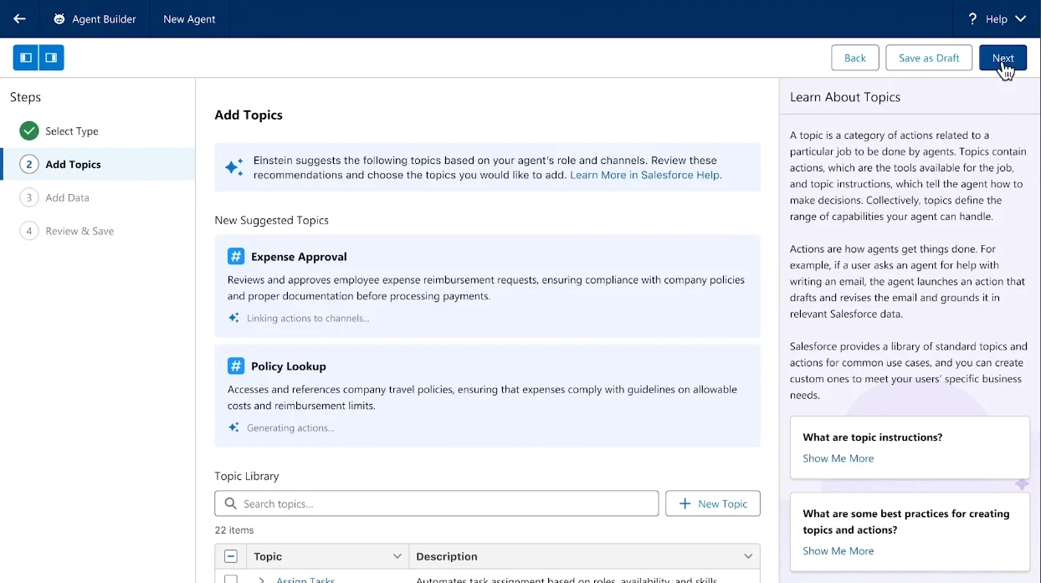Click Linking actions to channels status text
The image size is (1041, 583).
pyautogui.click(x=308, y=318)
